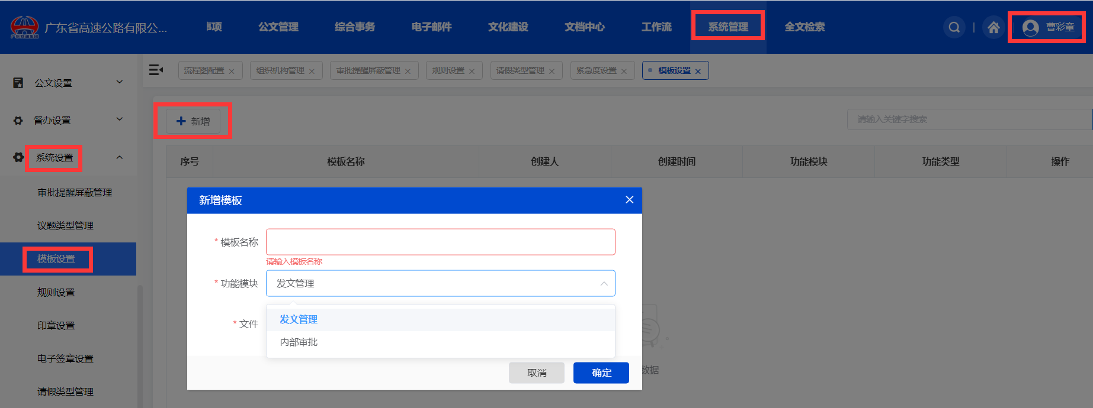
Task: Open the search magnifier icon in header
Action: [x=954, y=27]
